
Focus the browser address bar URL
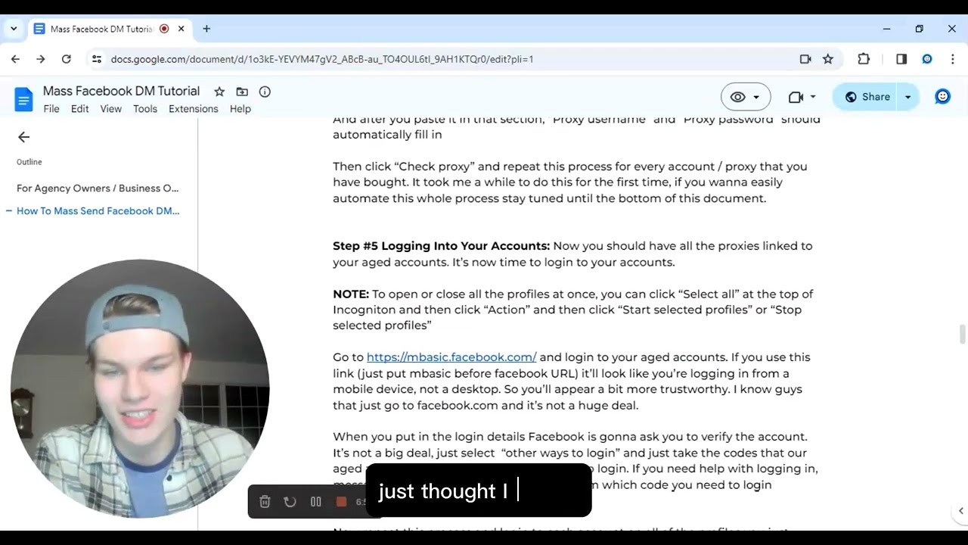[322, 59]
